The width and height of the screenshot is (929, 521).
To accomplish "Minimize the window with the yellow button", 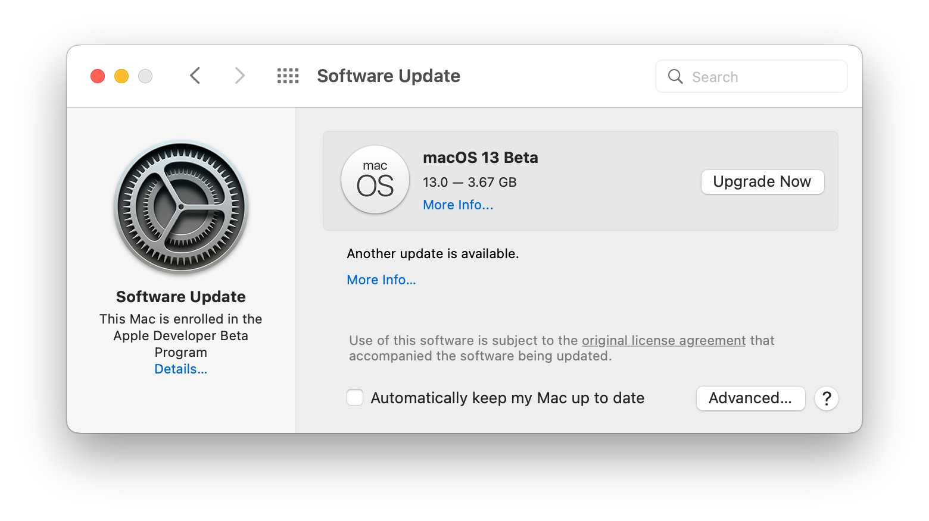I will coord(121,76).
